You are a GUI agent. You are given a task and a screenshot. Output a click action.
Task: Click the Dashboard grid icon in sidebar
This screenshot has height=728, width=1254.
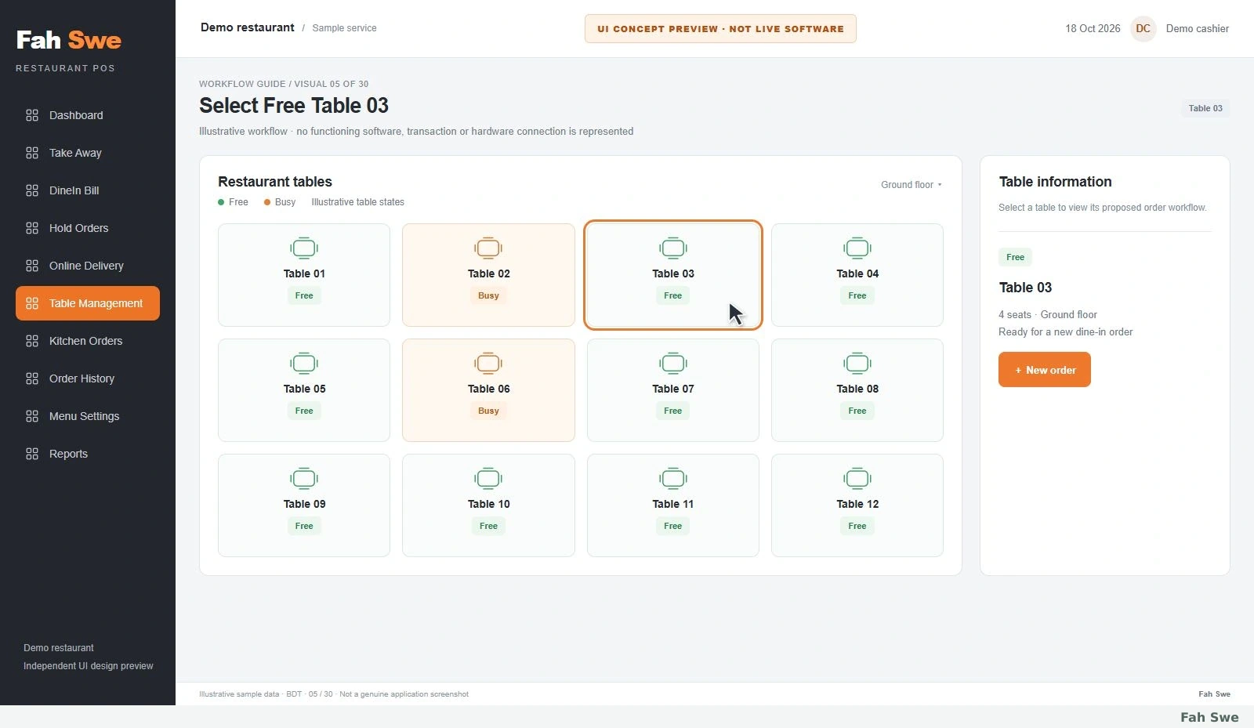click(x=32, y=115)
